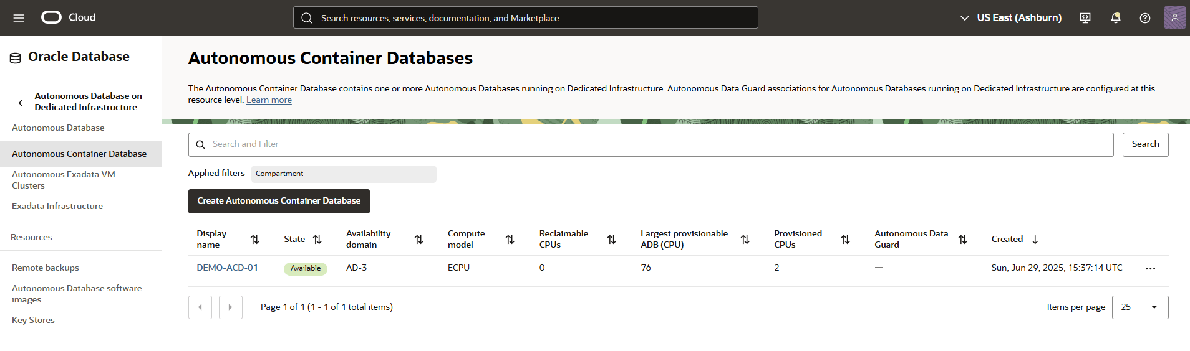Open Key Stores in sidebar
Viewport: 1190px width, 351px height.
[33, 320]
